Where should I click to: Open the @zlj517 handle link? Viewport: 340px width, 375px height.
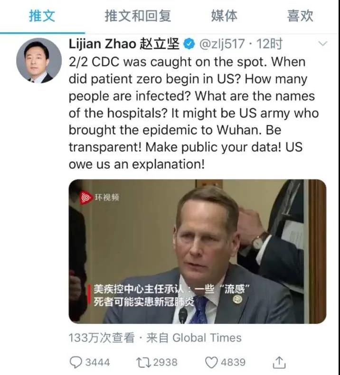[222, 44]
